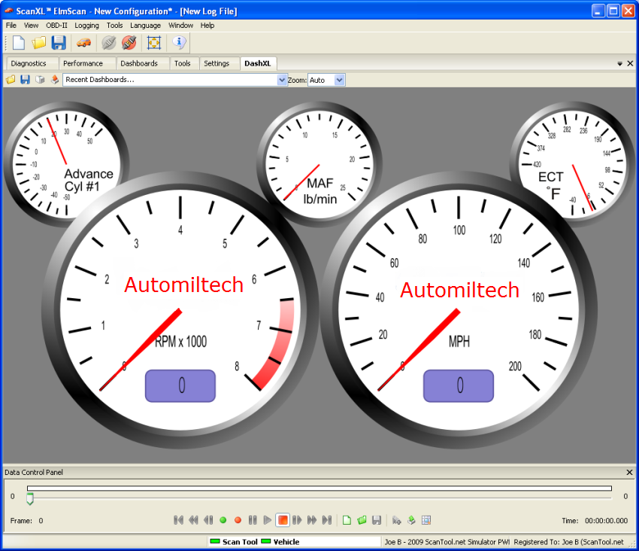Fast forward playback with double-right arrow
This screenshot has height=551, width=639.
(312, 520)
